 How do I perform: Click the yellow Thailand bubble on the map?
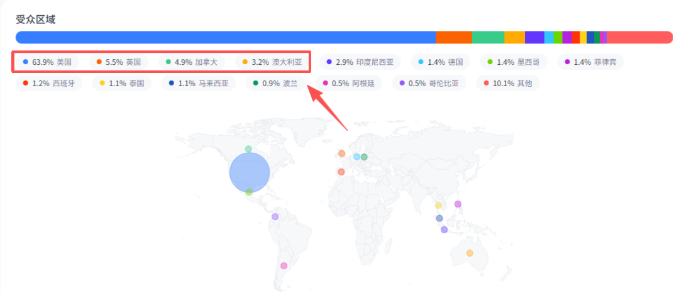pyautogui.click(x=438, y=205)
